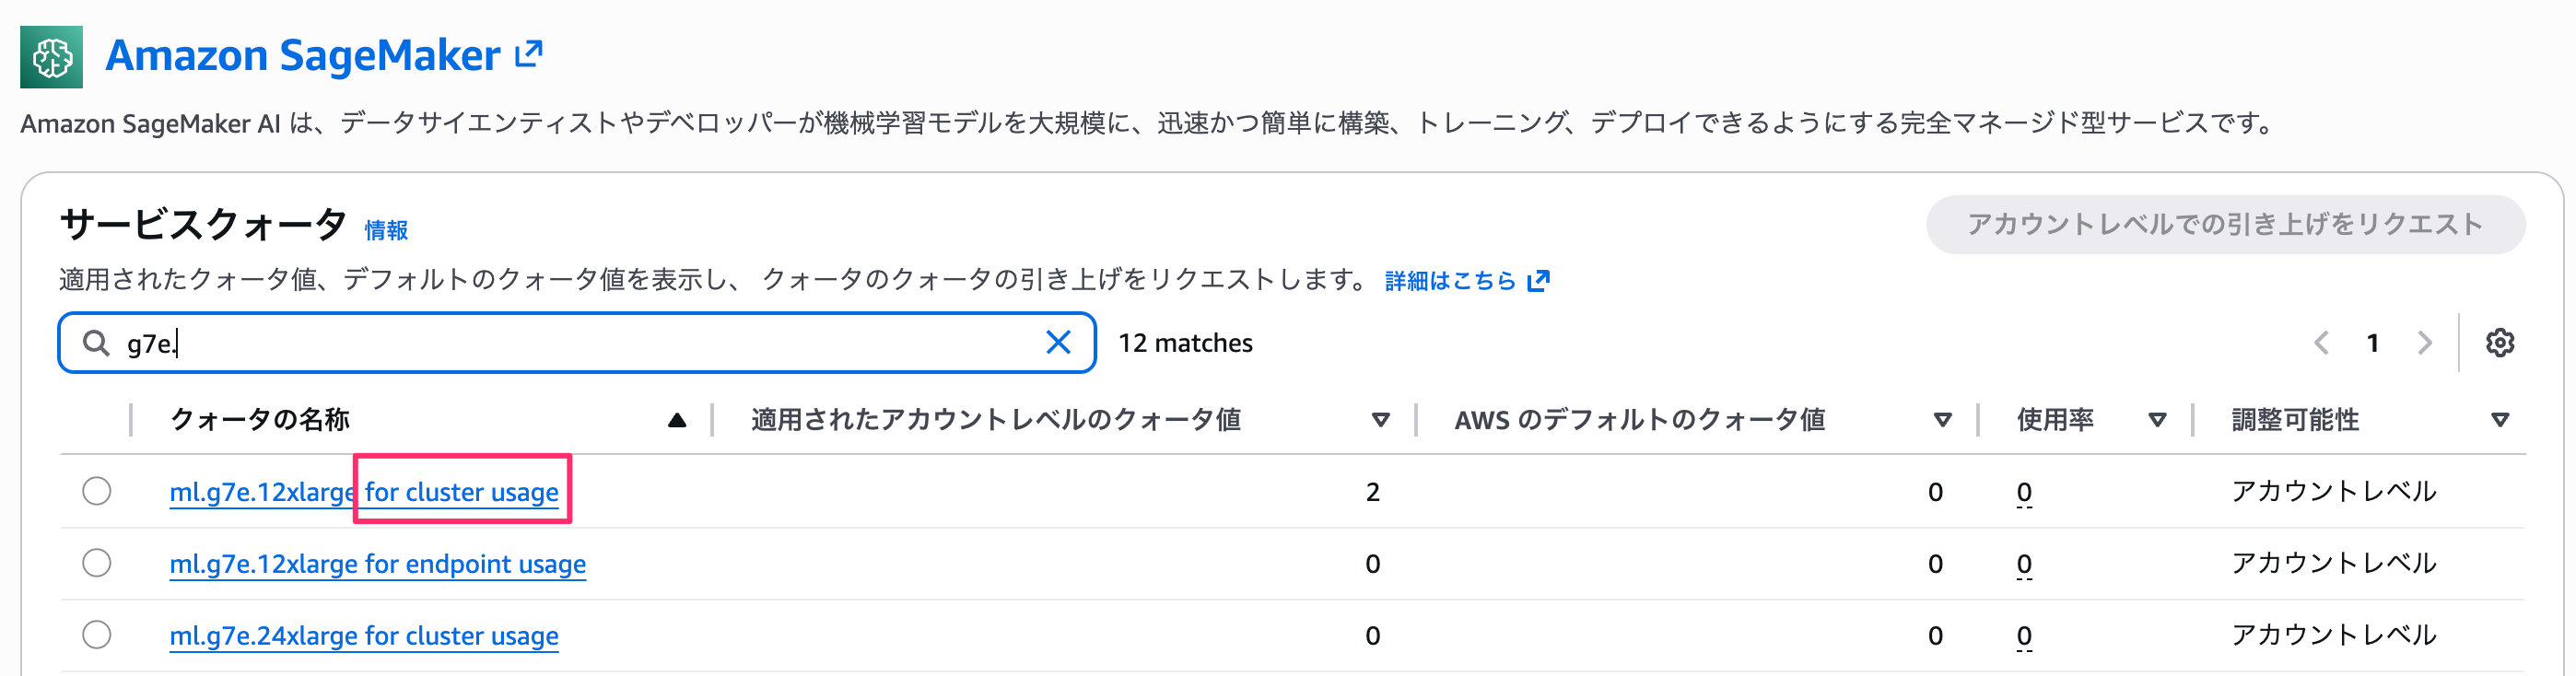
Task: Clear the search using the X icon
Action: (1058, 343)
